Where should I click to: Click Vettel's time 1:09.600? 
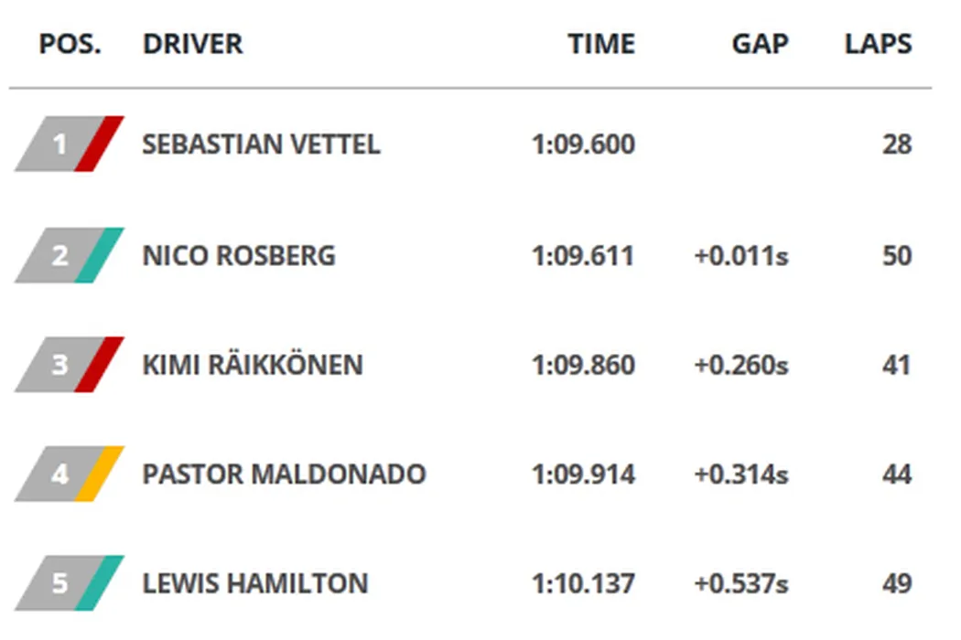click(x=583, y=144)
